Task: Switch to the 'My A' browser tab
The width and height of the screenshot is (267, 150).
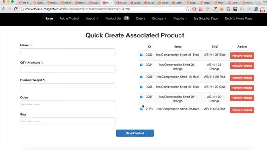Action: [24, 3]
